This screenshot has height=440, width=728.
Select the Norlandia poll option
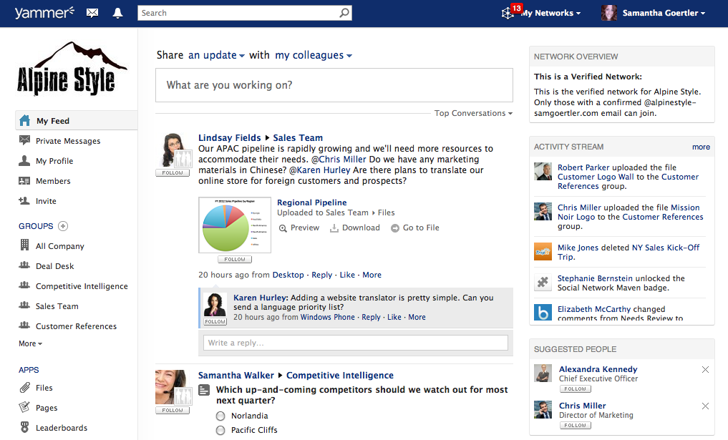(220, 416)
